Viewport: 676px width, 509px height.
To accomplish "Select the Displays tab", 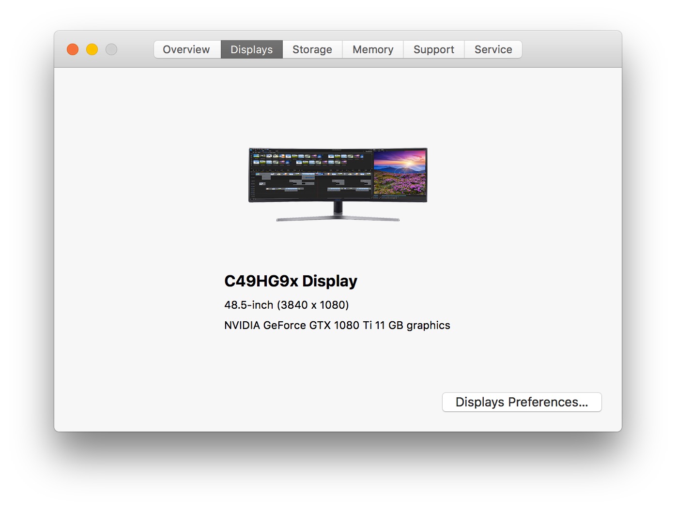I will point(252,49).
